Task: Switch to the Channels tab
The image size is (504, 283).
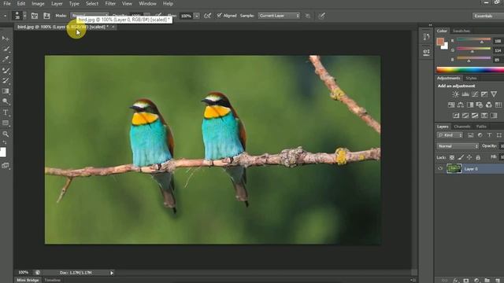Action: [462, 127]
